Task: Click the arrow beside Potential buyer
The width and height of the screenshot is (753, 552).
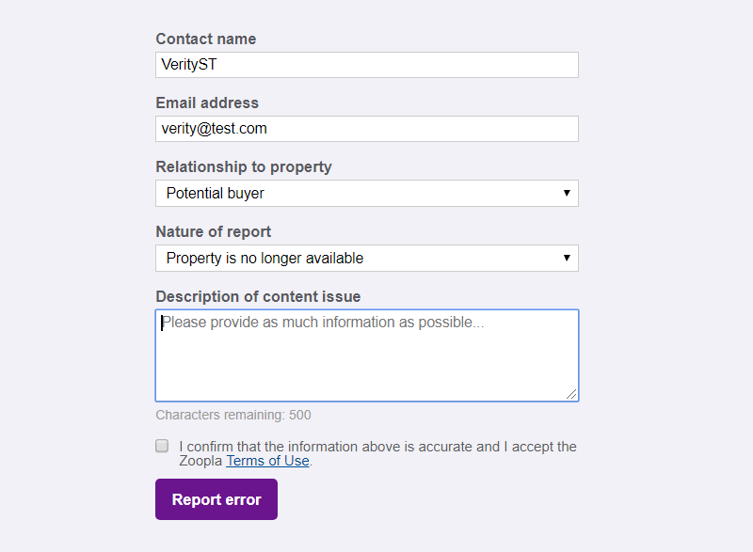Action: [x=567, y=194]
